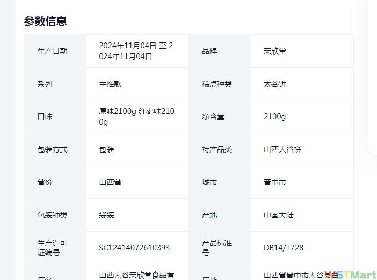Select the production date range value

pyautogui.click(x=136, y=51)
